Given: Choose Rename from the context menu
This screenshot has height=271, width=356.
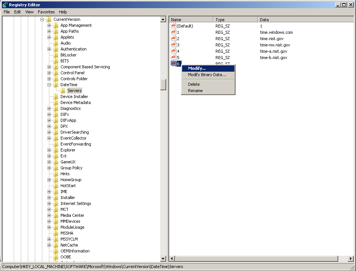Looking at the screenshot, I should 208,91.
